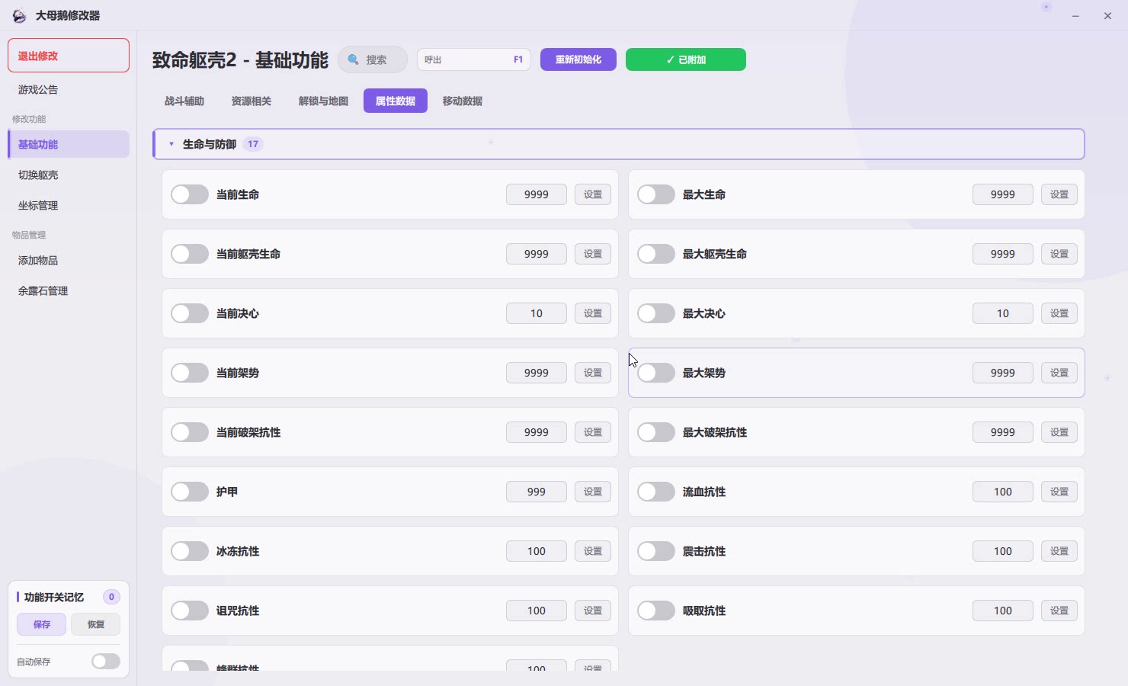Viewport: 1128px width, 686px height.
Task: Apply 设置 for 当前决心
Action: point(593,313)
